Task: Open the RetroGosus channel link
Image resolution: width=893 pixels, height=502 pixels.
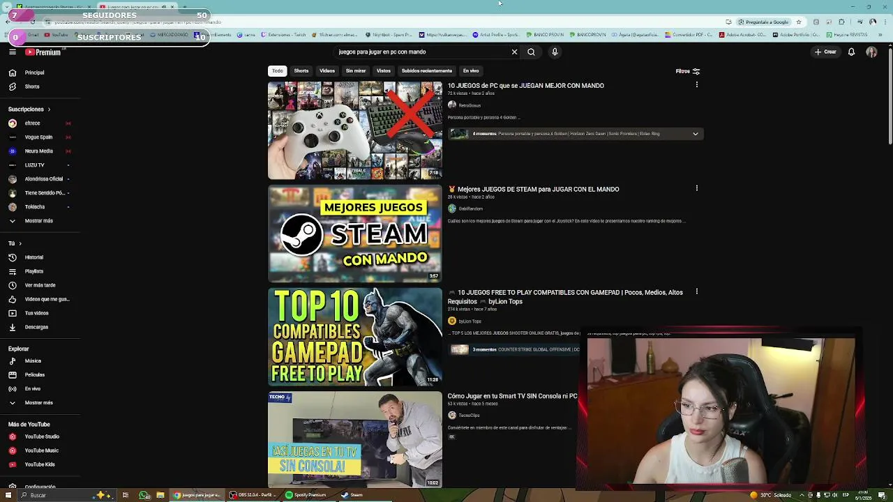Action: (x=470, y=105)
